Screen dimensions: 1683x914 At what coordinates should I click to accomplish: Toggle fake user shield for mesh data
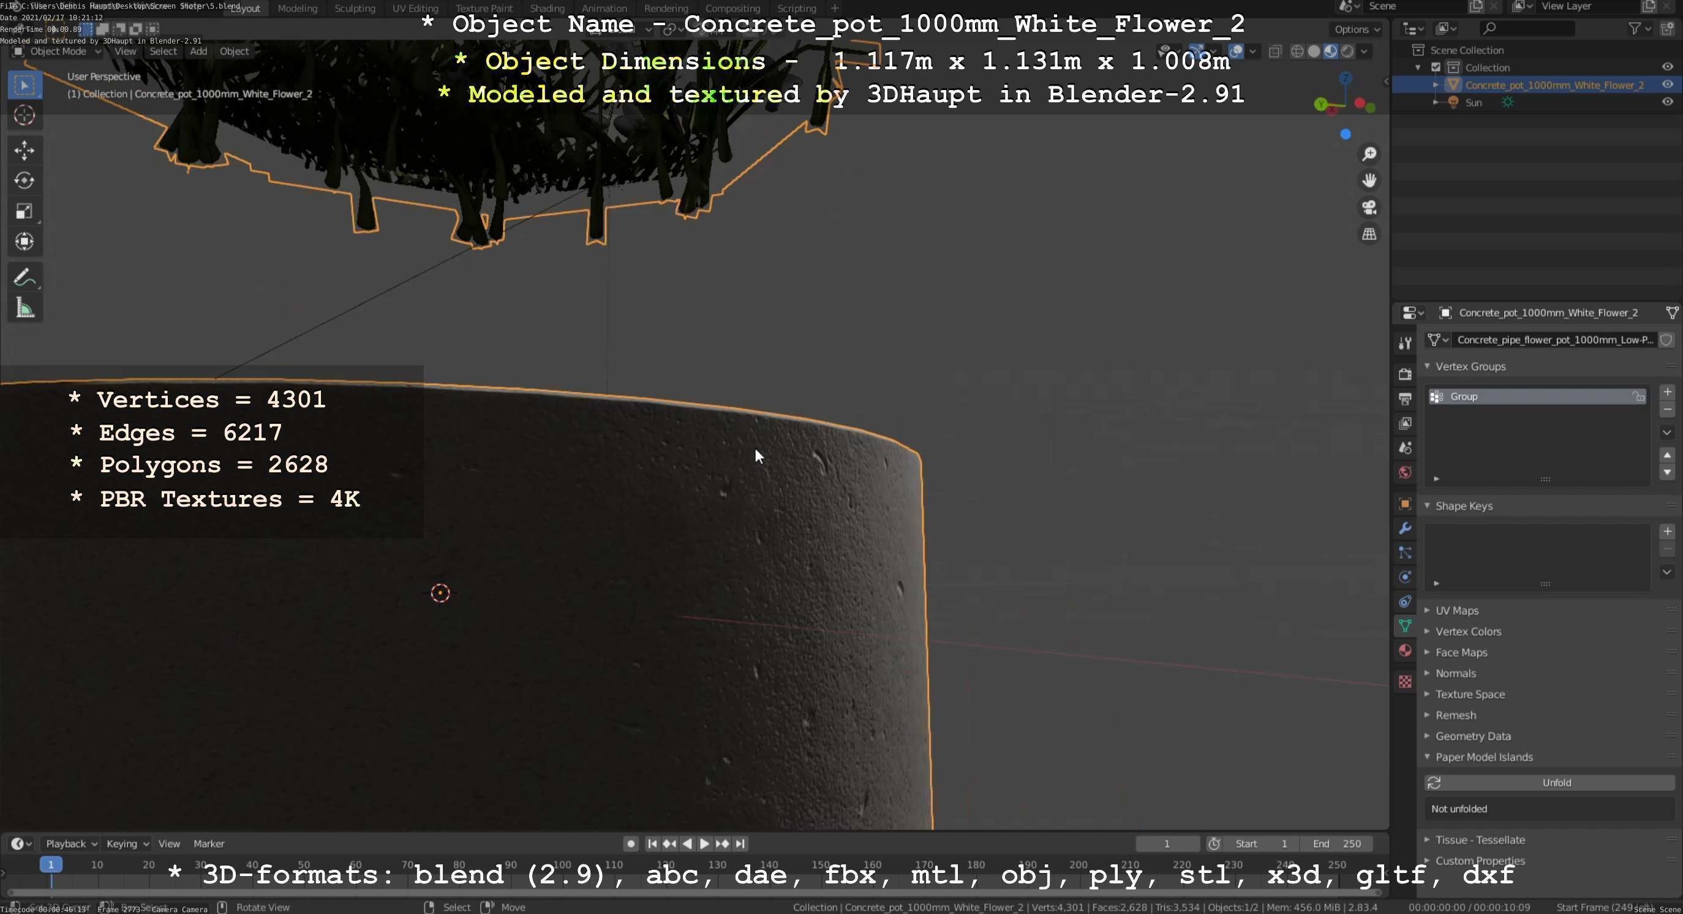tap(1666, 340)
